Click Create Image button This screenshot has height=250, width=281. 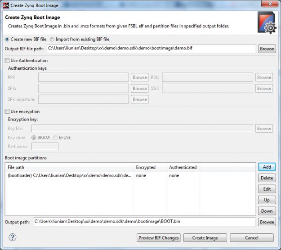[205, 238]
